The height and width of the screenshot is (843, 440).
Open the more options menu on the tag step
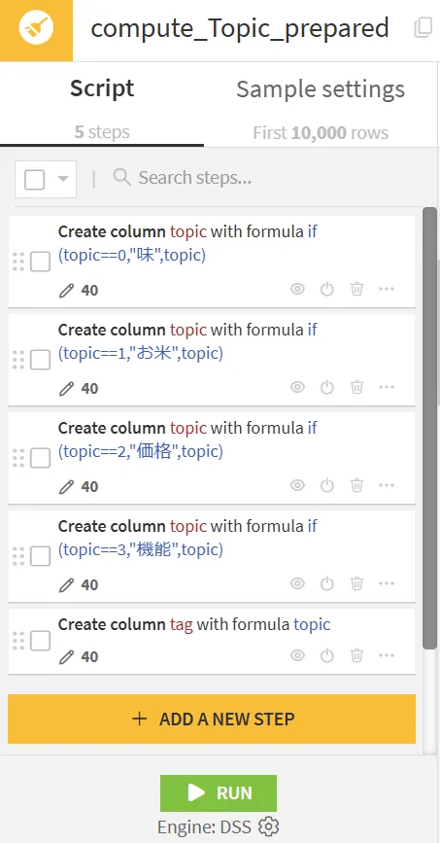387,655
